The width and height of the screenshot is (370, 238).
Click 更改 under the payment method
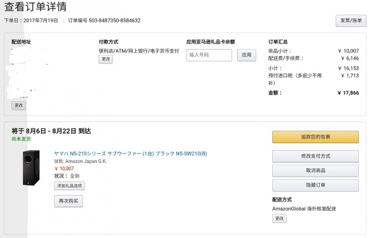(106, 59)
